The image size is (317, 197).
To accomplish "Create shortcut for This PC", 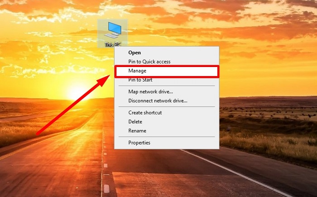I will (x=145, y=113).
